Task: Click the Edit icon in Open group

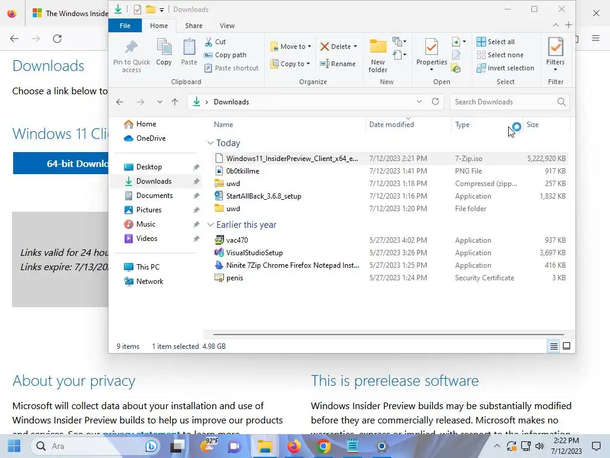Action: [x=456, y=55]
